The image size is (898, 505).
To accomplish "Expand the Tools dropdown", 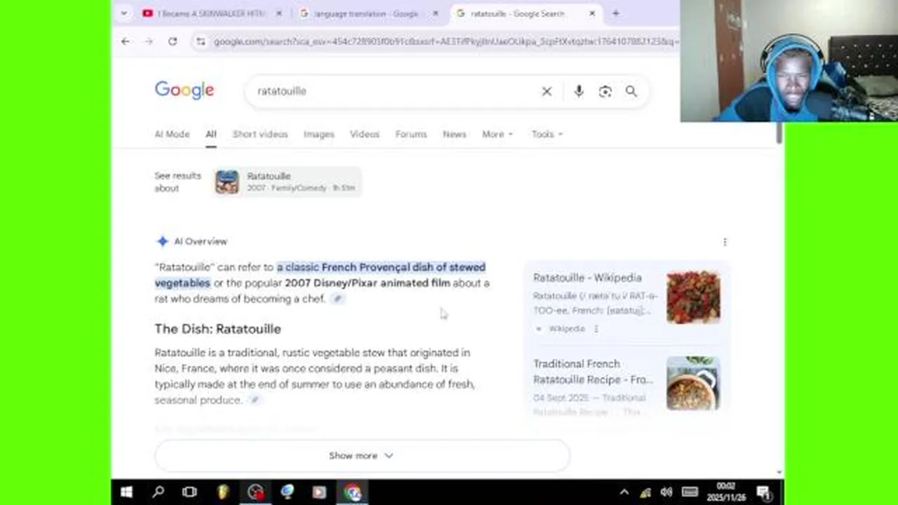I will (547, 134).
